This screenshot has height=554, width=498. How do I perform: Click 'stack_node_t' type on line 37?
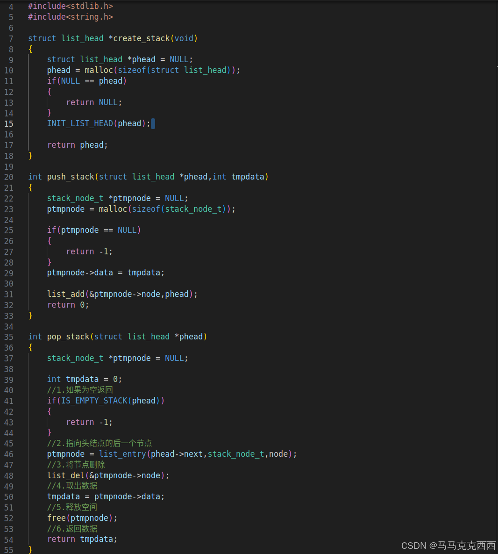tap(76, 358)
